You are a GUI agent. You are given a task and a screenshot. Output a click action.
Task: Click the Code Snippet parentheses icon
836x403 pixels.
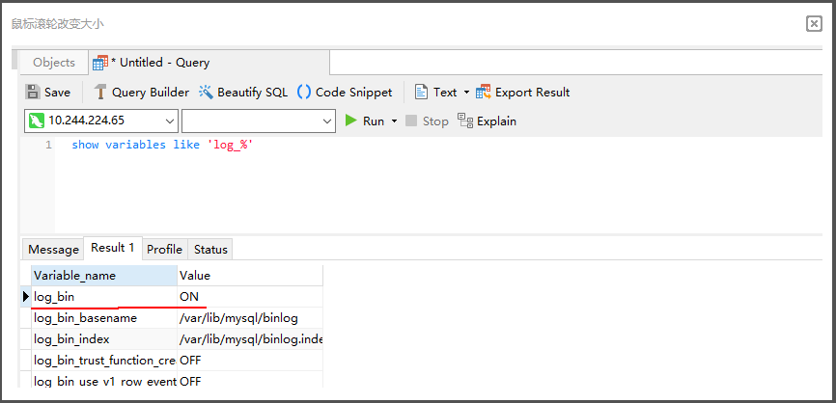coord(304,93)
